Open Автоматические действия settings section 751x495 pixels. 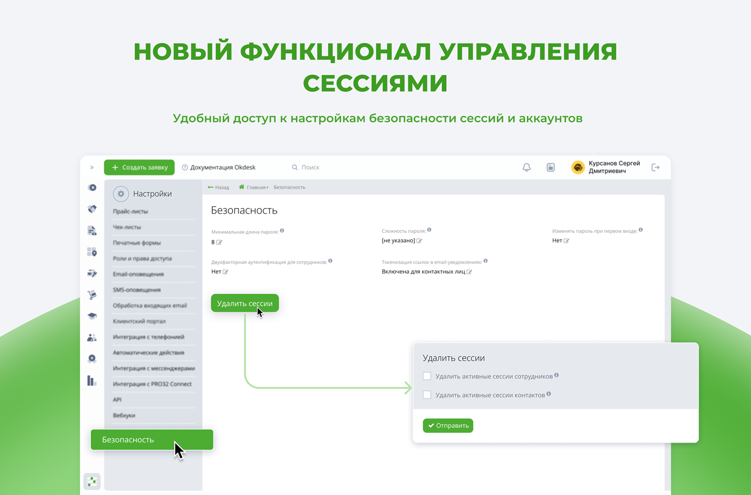coord(149,353)
